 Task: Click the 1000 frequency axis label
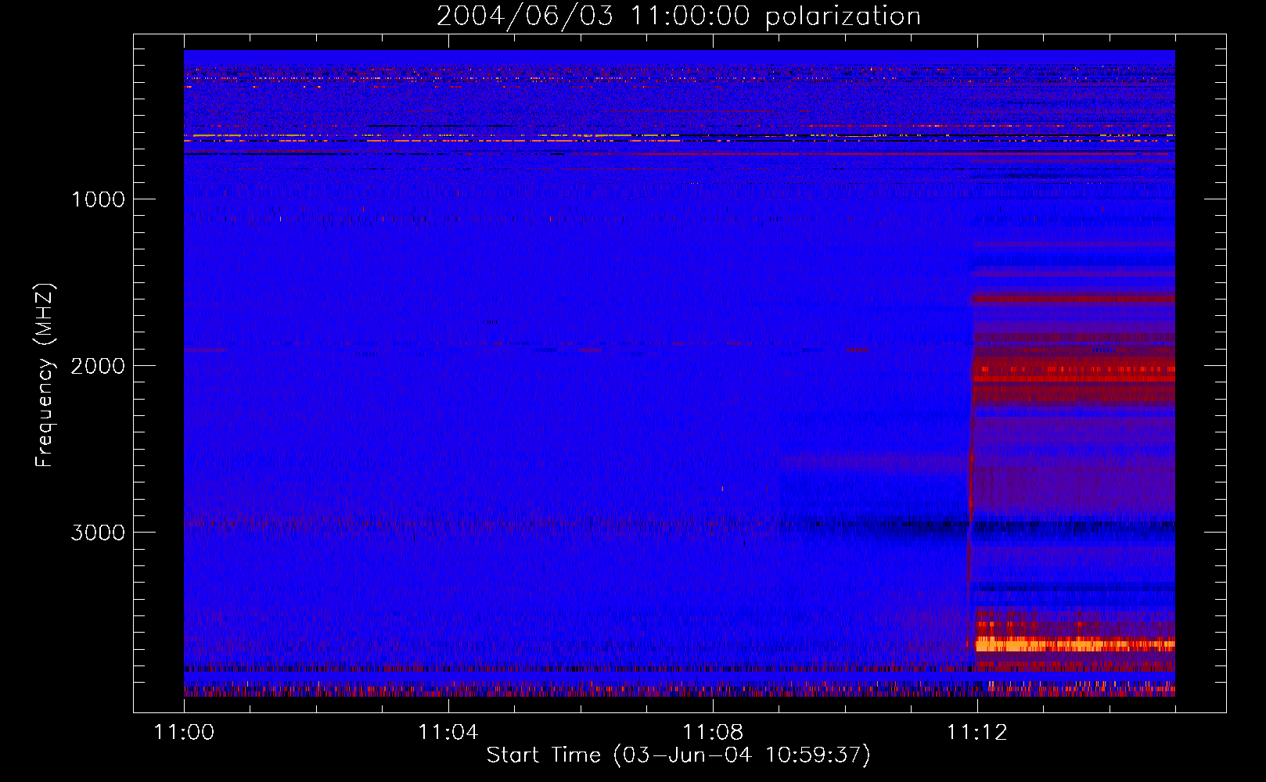tap(99, 199)
